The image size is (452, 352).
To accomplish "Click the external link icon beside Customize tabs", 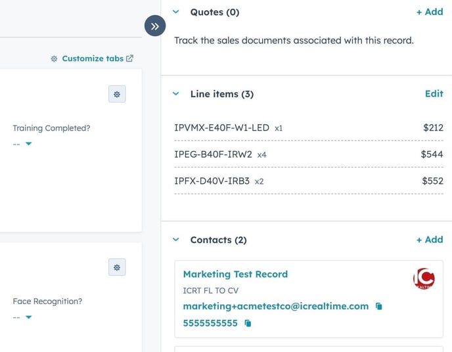I will pos(129,58).
